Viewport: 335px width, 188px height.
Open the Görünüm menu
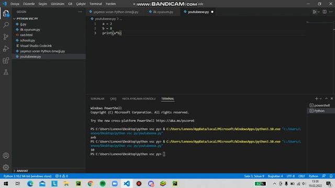pyautogui.click(x=58, y=4)
